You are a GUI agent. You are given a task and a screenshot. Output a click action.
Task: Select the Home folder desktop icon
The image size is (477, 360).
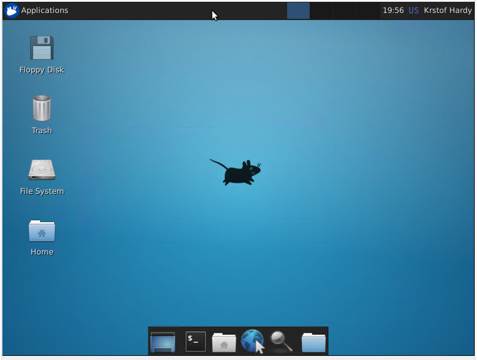point(42,230)
